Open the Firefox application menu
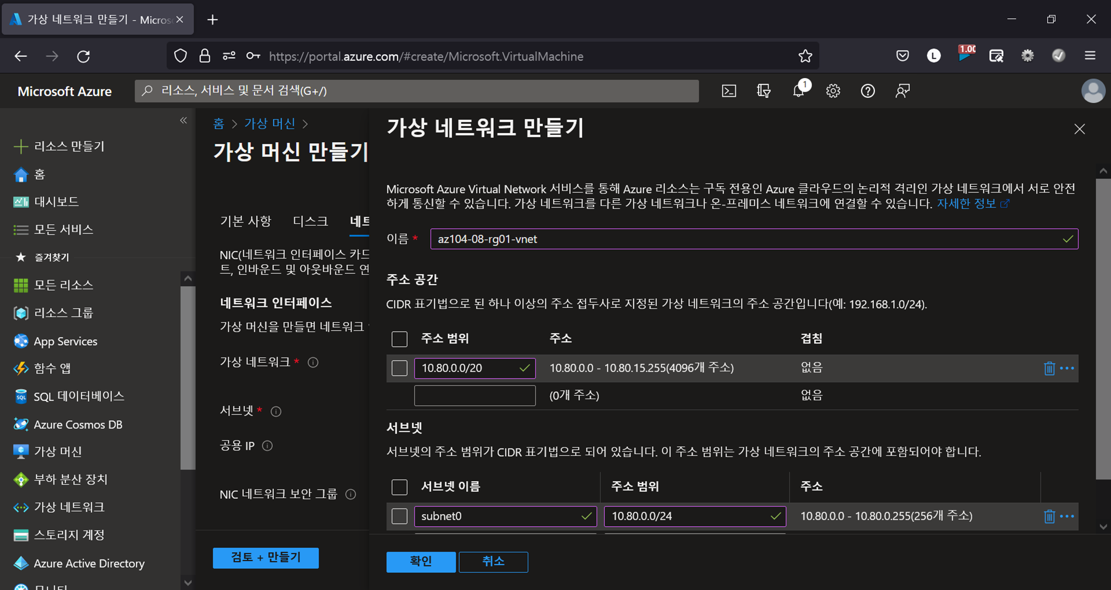This screenshot has height=590, width=1111. click(x=1090, y=56)
